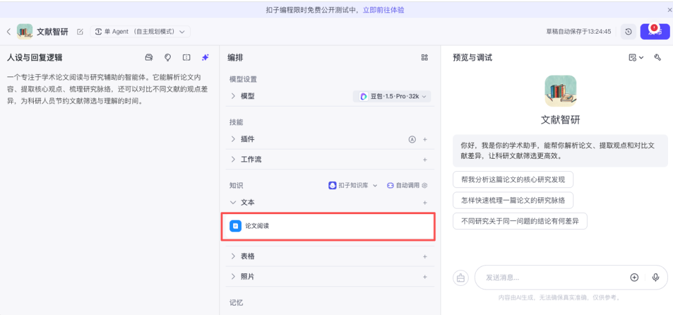Open the 扣子知识库 dropdown
The image size is (673, 315).
(353, 186)
